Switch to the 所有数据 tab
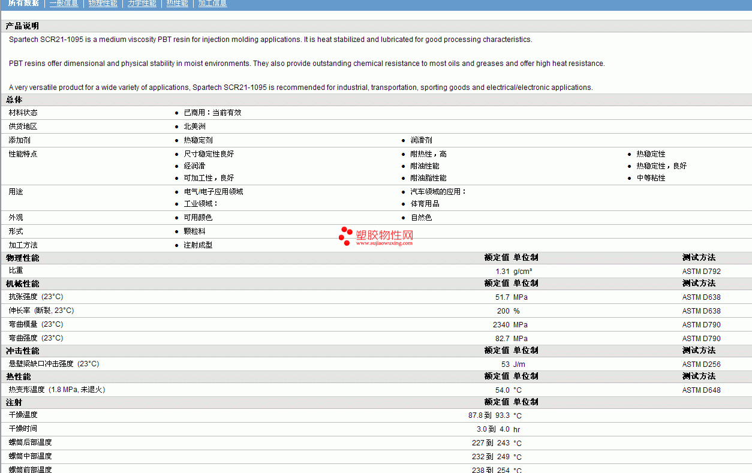752x473 pixels. pos(24,3)
